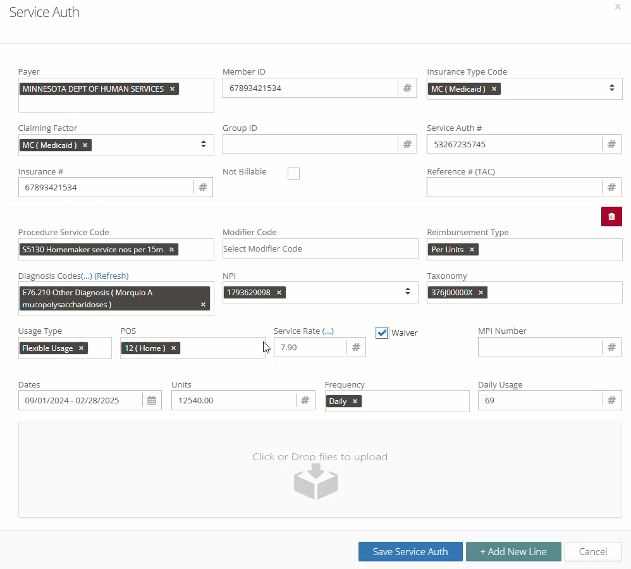Remove the MINNESOTA DEPT OF HUMAN SERVICES payer tag

pyautogui.click(x=172, y=89)
